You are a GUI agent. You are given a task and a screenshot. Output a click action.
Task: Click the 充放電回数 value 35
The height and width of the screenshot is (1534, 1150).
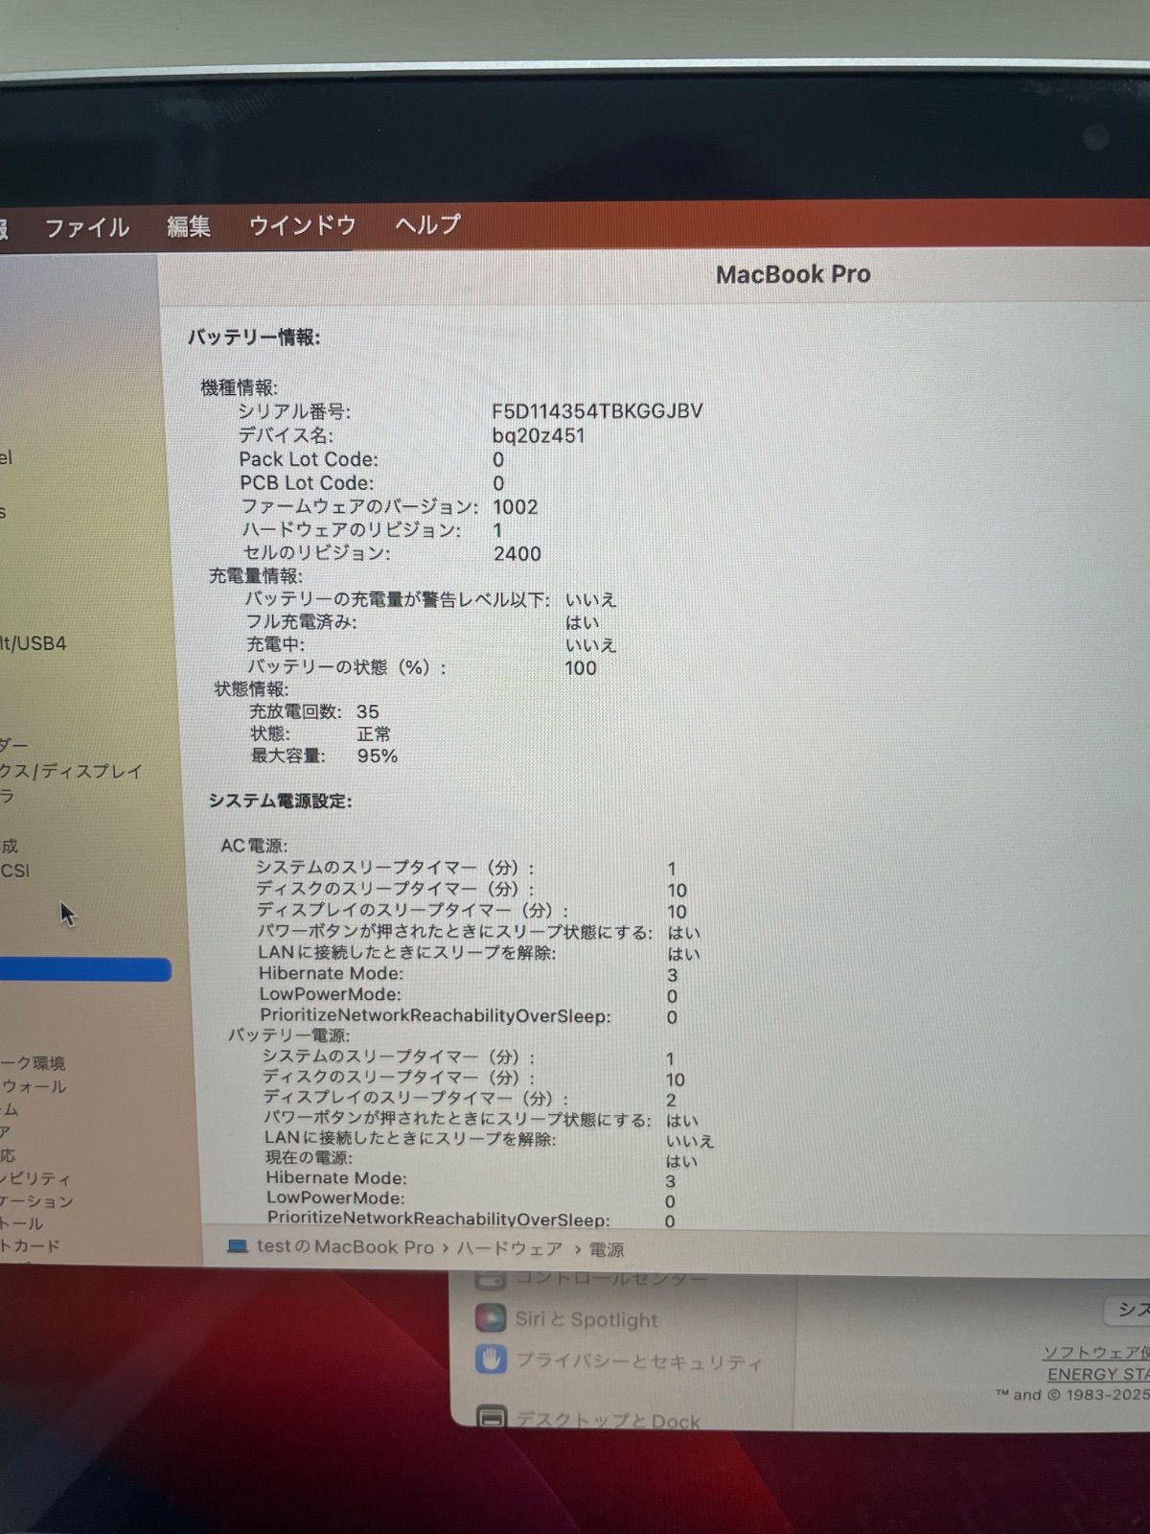368,711
